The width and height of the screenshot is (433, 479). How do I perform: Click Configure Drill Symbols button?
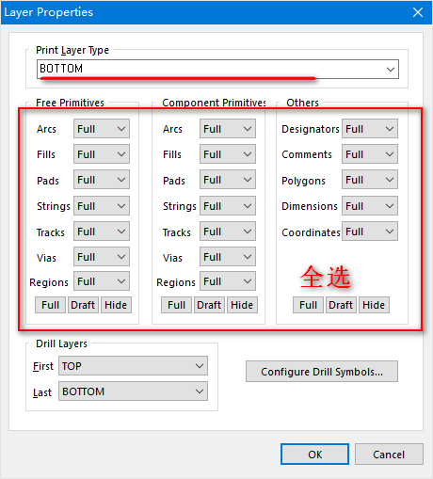(x=322, y=372)
